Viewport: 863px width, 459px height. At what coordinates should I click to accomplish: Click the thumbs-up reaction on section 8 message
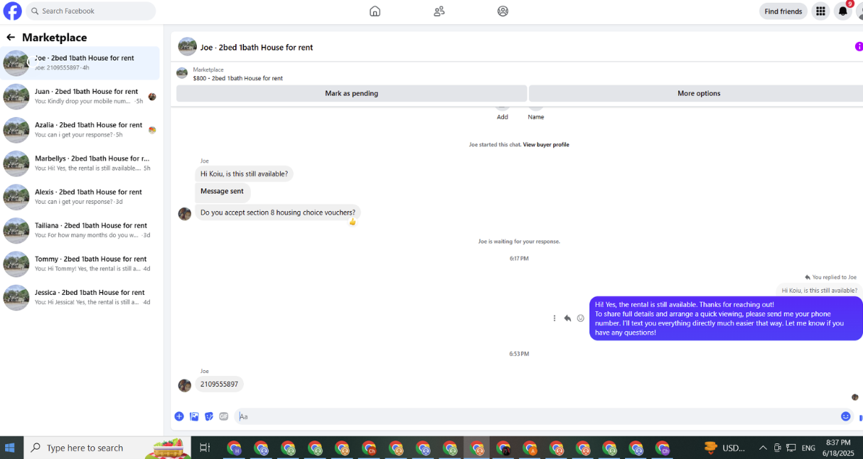pos(353,222)
